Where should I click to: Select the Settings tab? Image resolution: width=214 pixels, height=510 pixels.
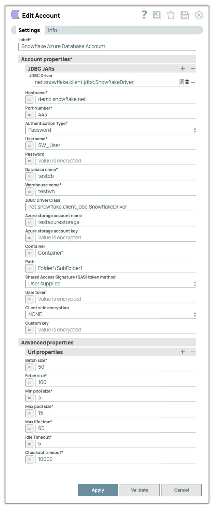pyautogui.click(x=30, y=30)
